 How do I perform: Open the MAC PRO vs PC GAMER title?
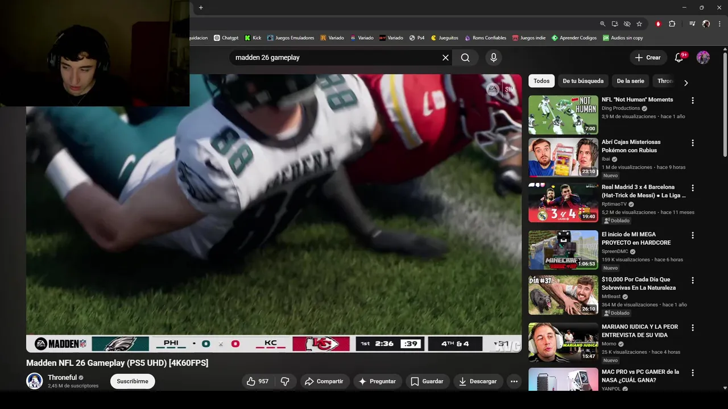pos(640,375)
